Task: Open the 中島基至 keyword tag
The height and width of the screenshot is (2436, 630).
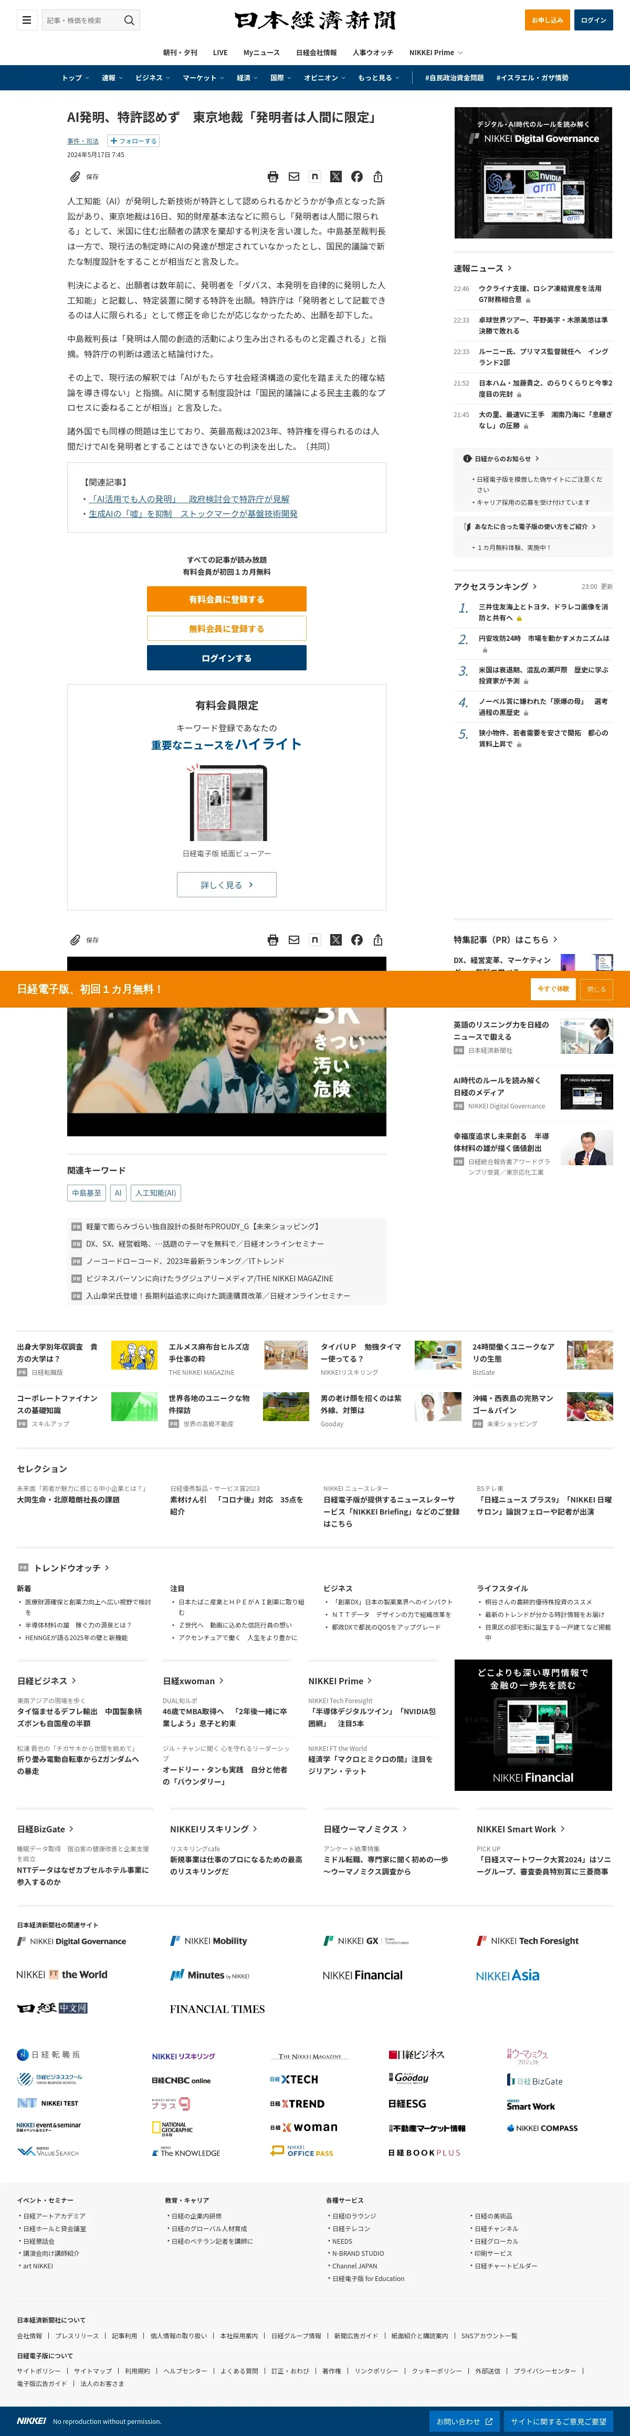Action: 87,1194
